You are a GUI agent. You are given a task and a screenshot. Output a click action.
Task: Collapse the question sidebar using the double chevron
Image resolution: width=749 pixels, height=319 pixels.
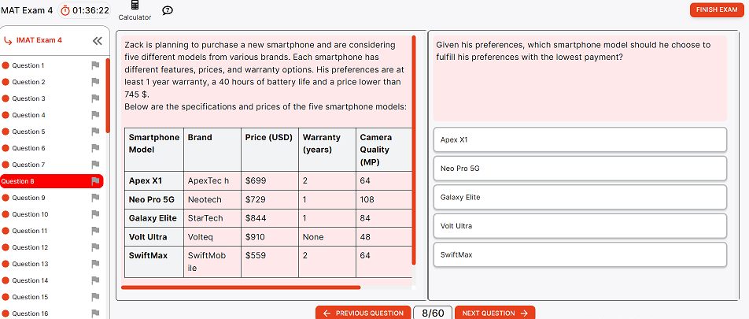click(97, 41)
